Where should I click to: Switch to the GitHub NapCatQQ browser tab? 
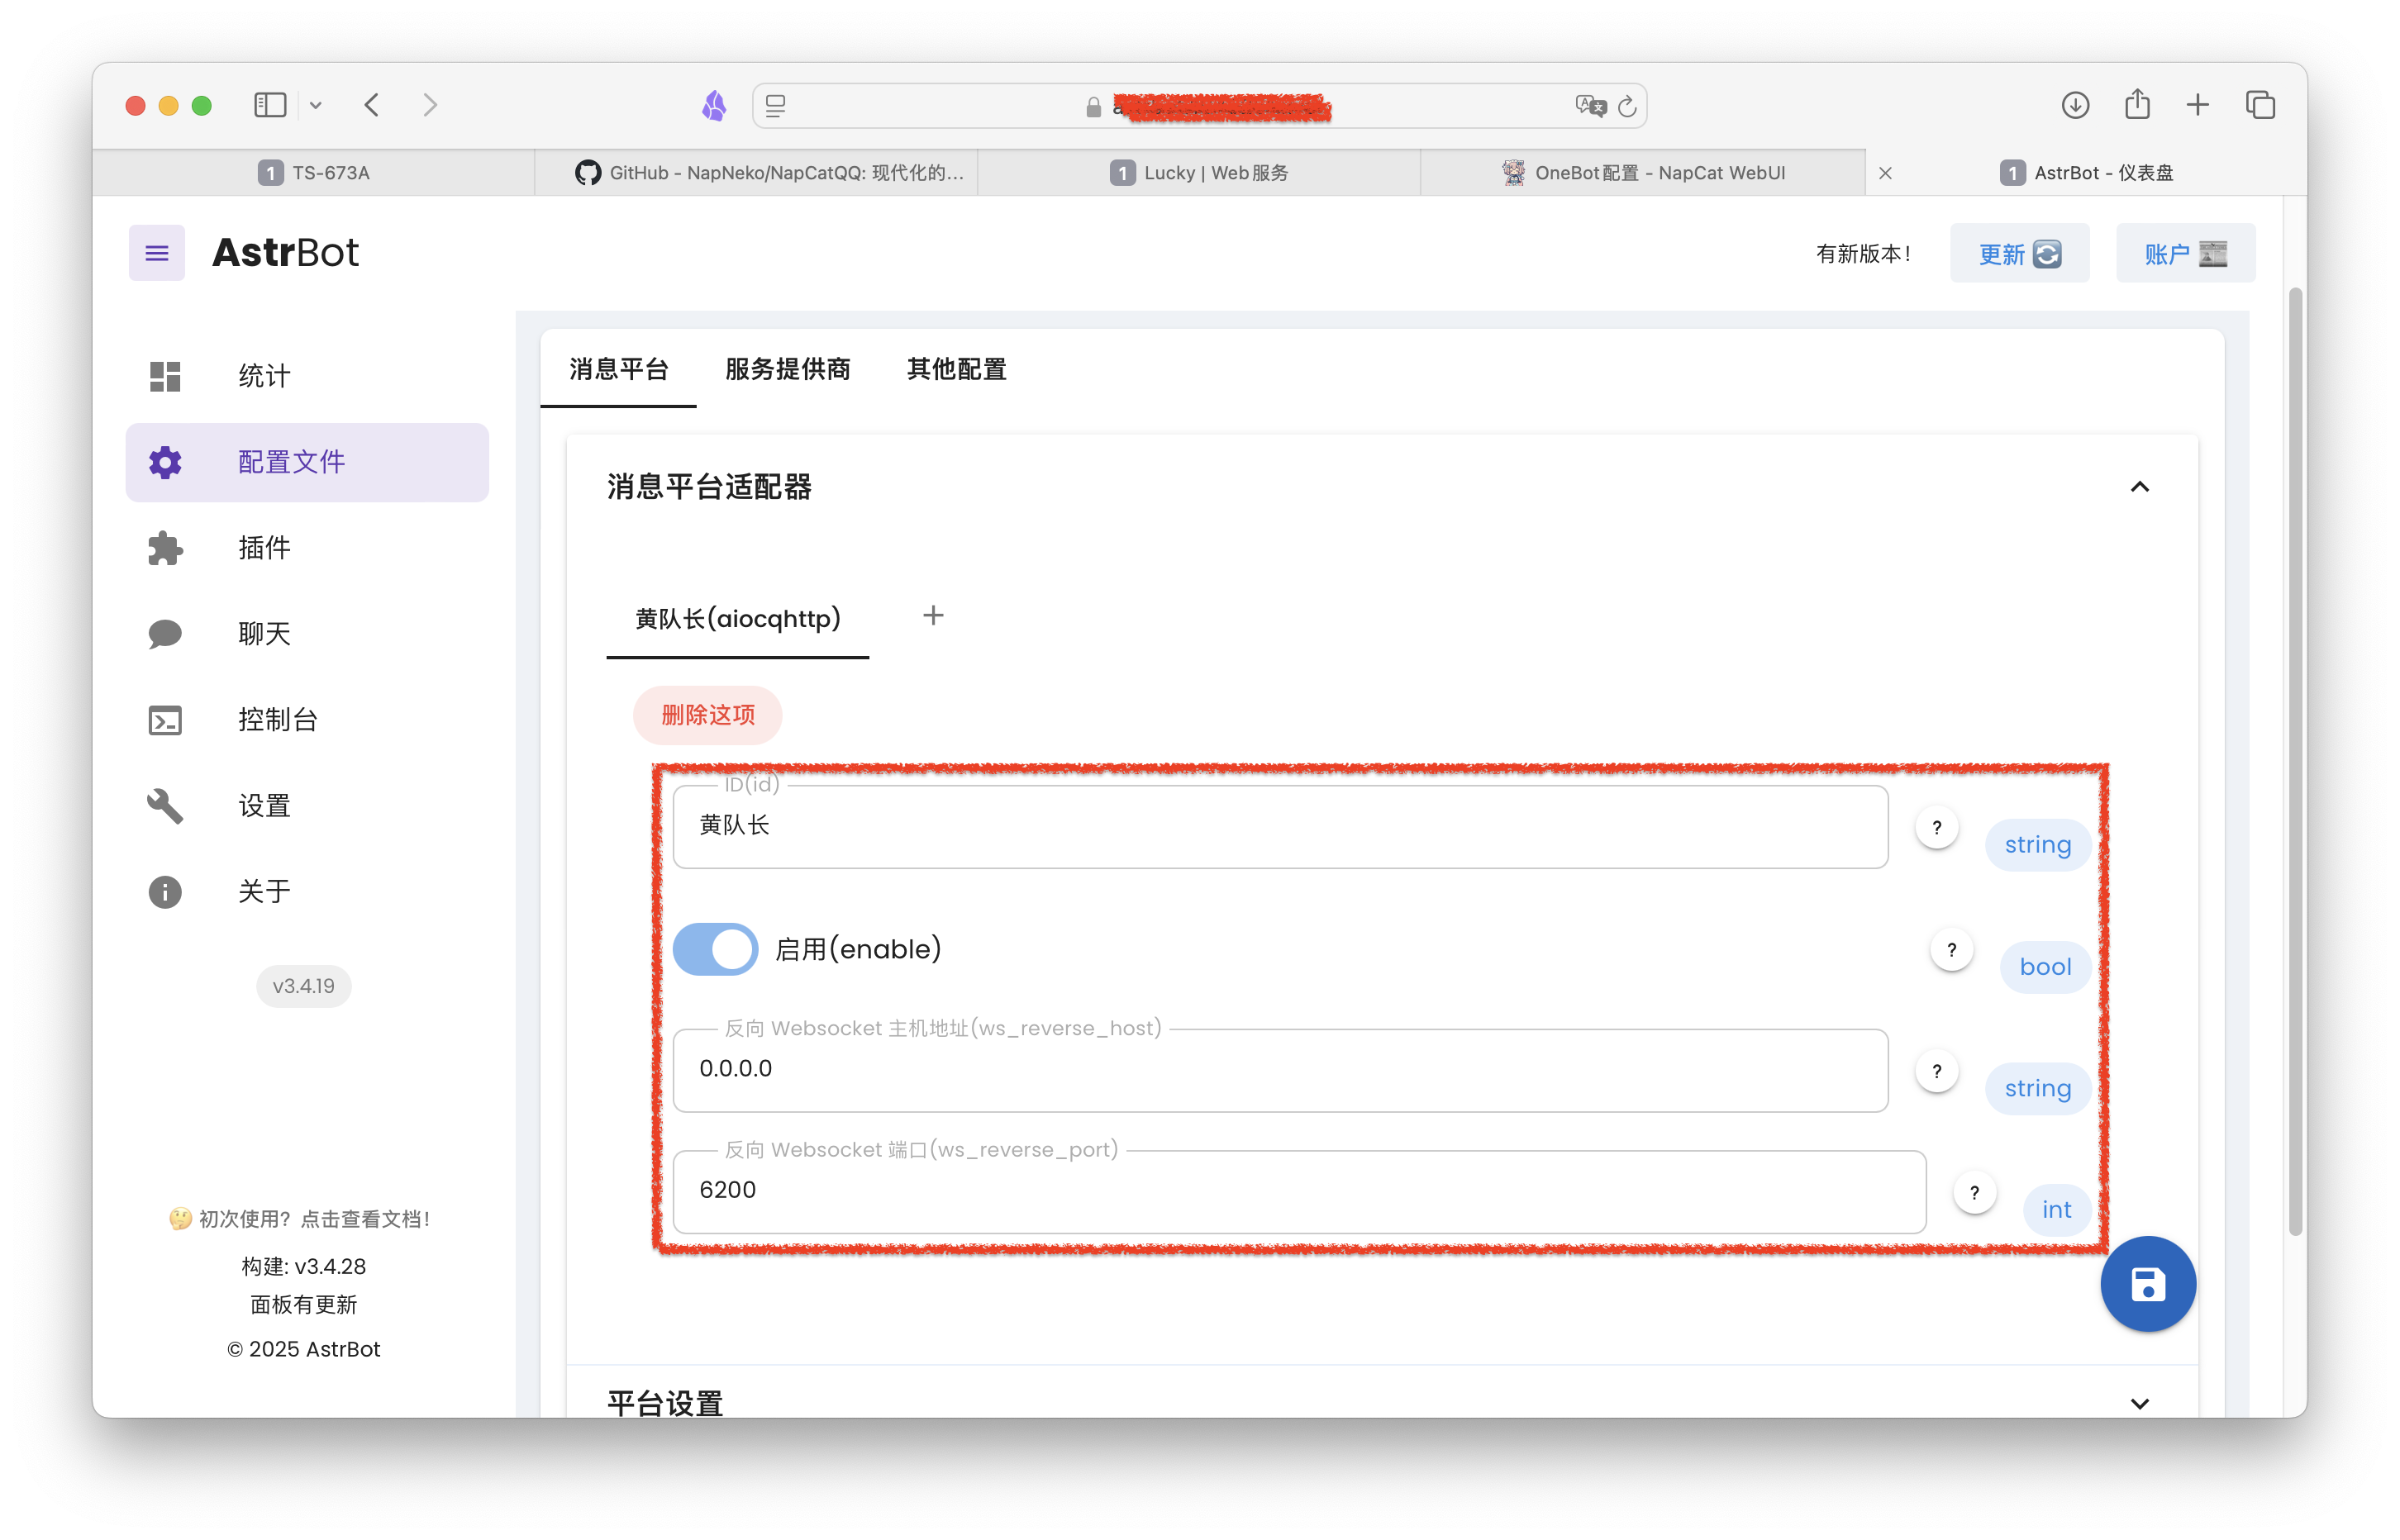[x=757, y=173]
